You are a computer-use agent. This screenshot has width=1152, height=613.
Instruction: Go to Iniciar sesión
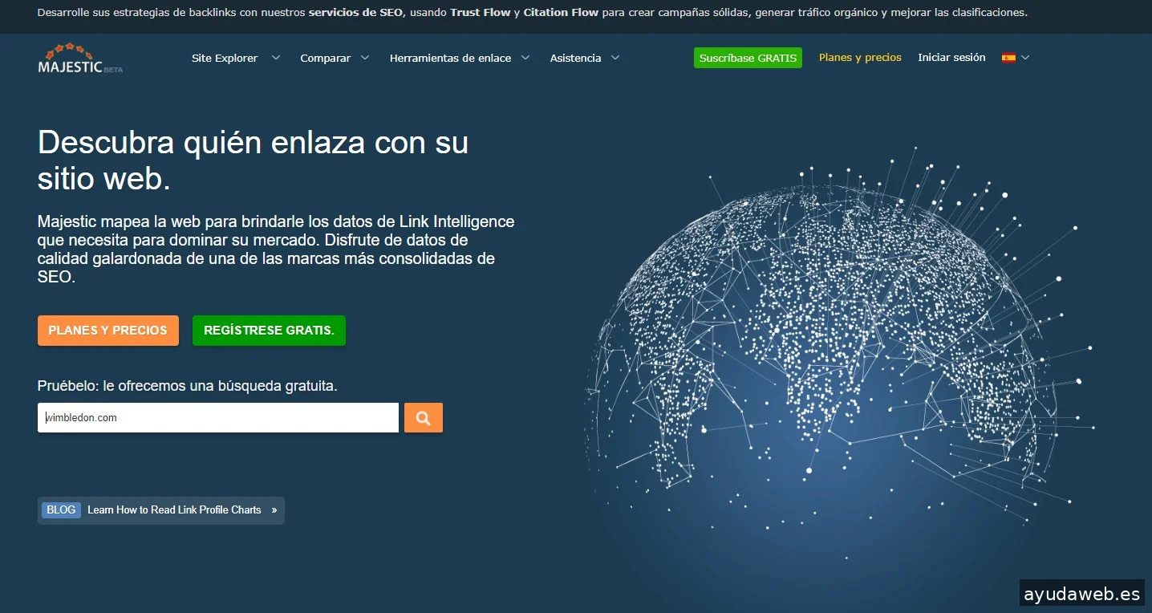click(x=951, y=58)
